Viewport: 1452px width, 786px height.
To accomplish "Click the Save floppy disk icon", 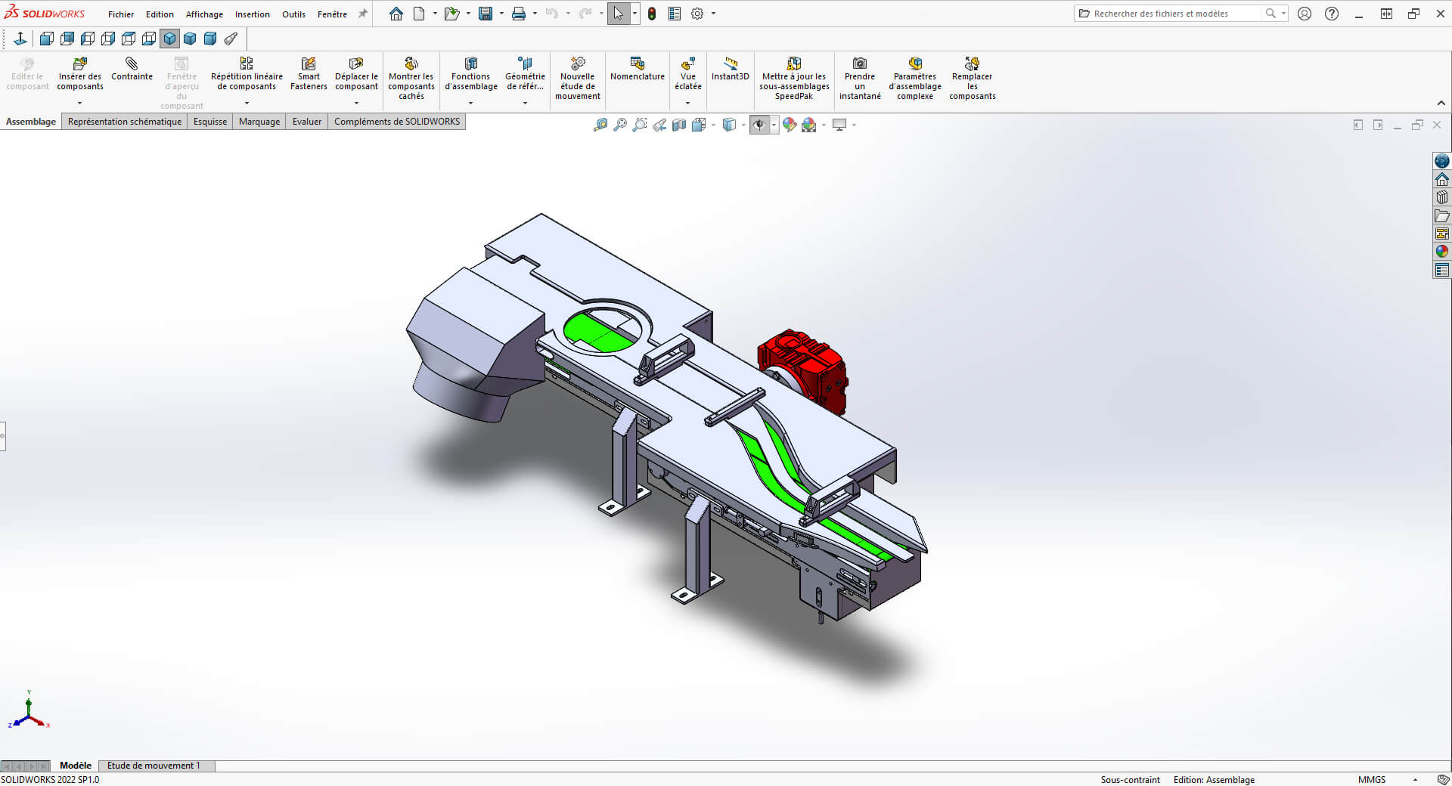I will [x=486, y=14].
